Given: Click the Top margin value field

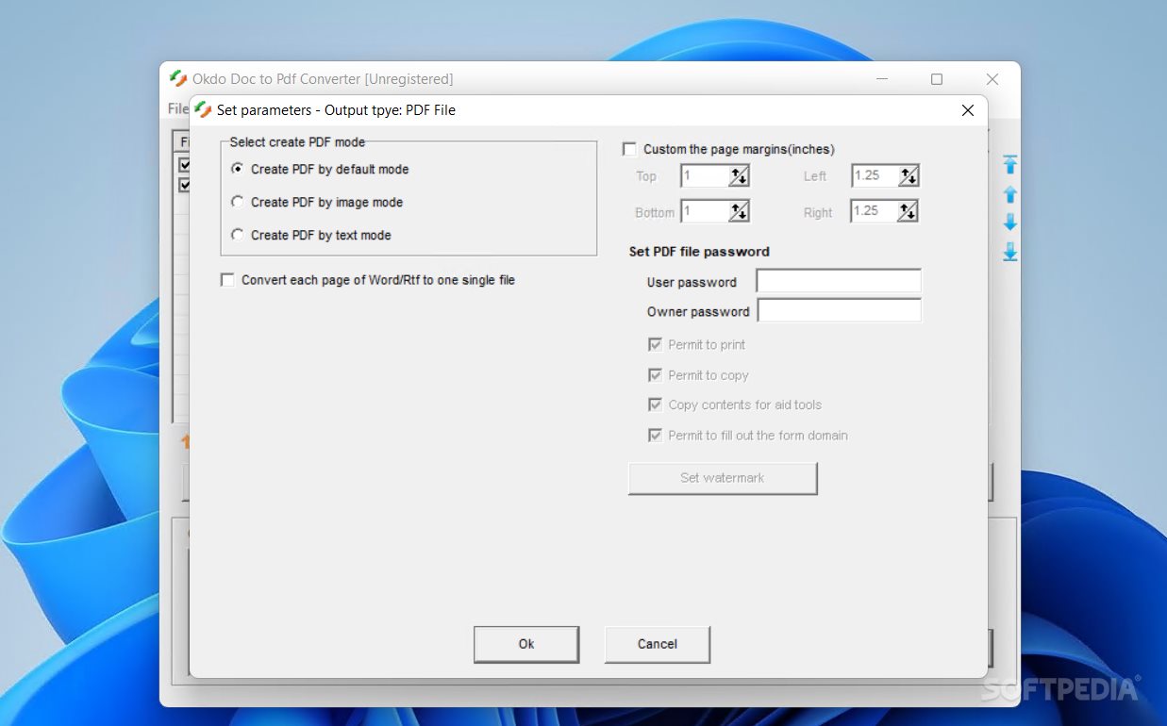Looking at the screenshot, I should [x=705, y=175].
